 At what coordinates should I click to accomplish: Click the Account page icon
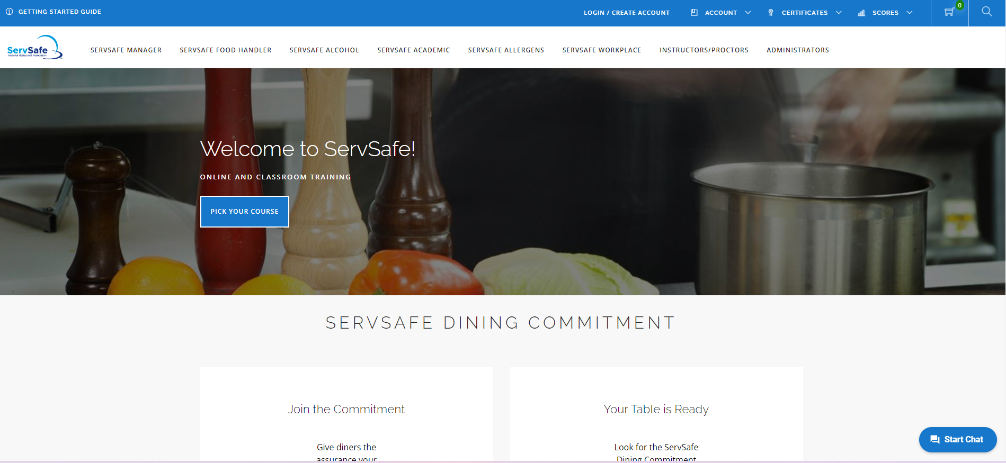694,12
